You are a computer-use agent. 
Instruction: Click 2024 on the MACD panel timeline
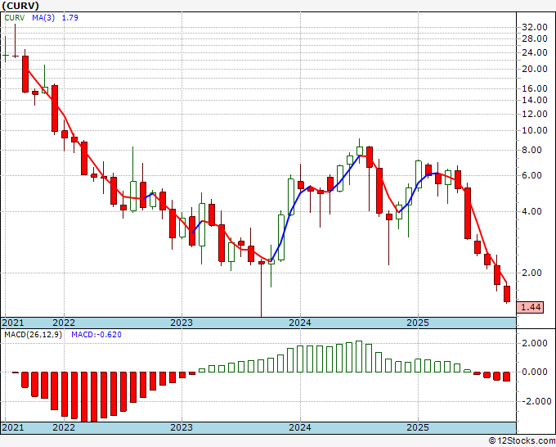pos(300,427)
